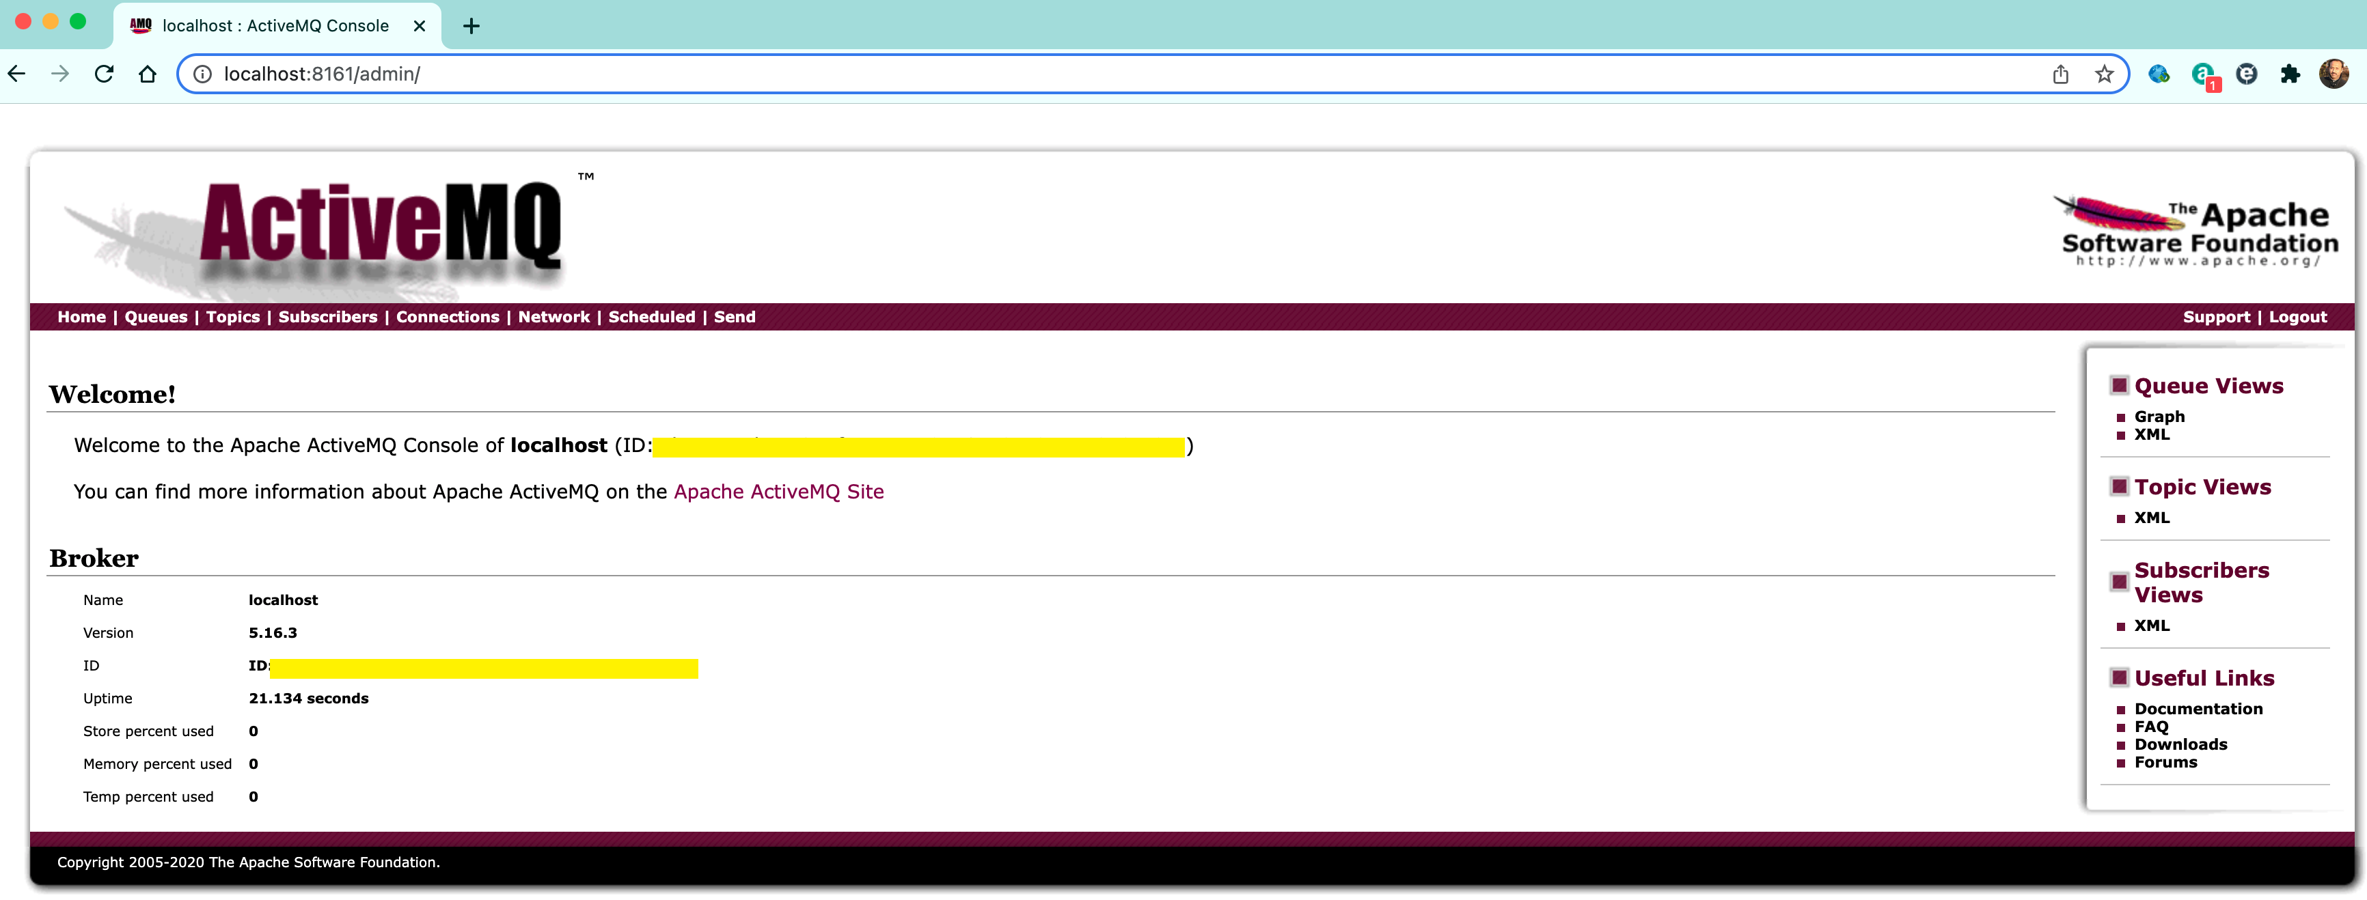Screen dimensions: 2367x900
Task: Open the browser home page icon
Action: tap(147, 74)
